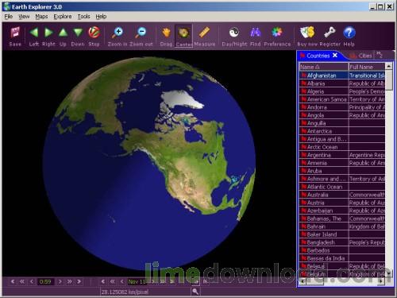
Task: Open the Explore menu
Action: click(63, 17)
